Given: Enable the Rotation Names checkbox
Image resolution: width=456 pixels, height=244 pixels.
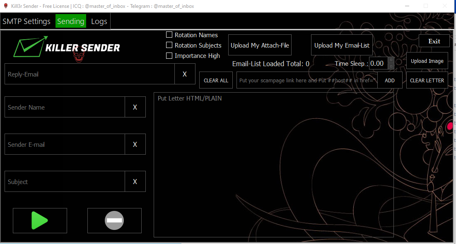Looking at the screenshot, I should pyautogui.click(x=169, y=35).
